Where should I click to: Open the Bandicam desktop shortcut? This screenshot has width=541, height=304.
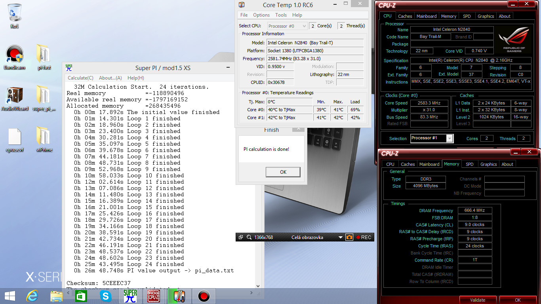pyautogui.click(x=15, y=57)
